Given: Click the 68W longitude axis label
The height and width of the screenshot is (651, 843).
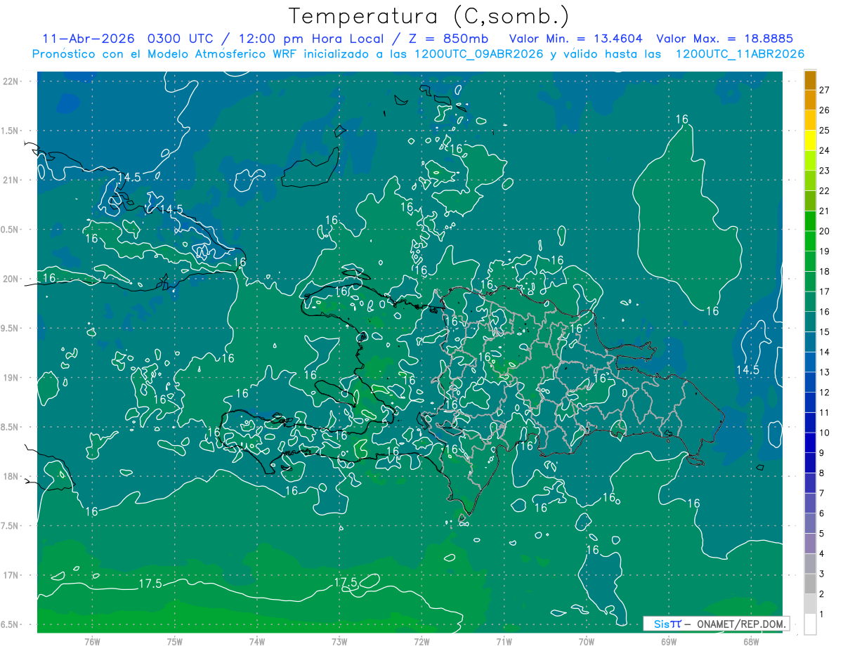Looking at the screenshot, I should (751, 641).
